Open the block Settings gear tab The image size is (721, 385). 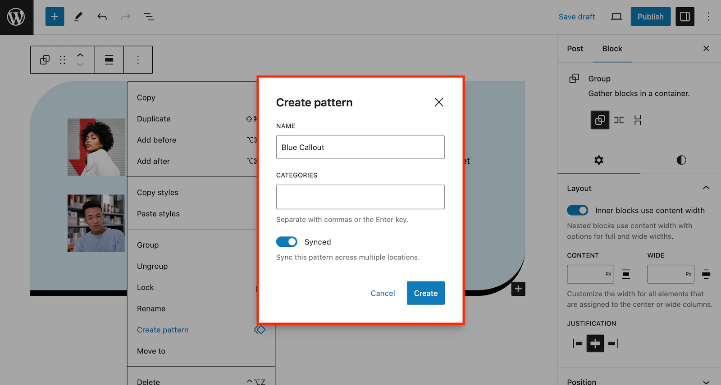coord(598,160)
